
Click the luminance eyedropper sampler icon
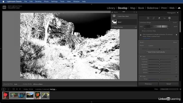[x=141, y=35]
